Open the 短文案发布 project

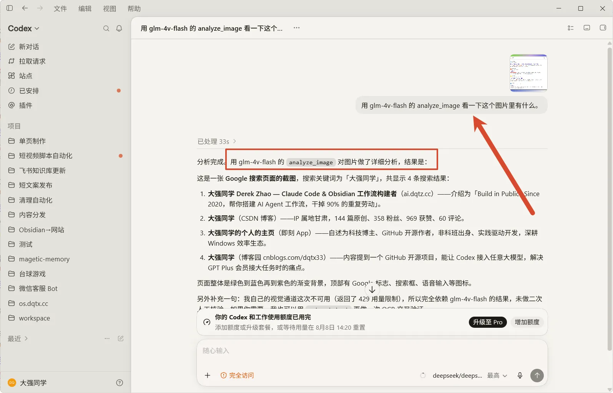pyautogui.click(x=36, y=185)
